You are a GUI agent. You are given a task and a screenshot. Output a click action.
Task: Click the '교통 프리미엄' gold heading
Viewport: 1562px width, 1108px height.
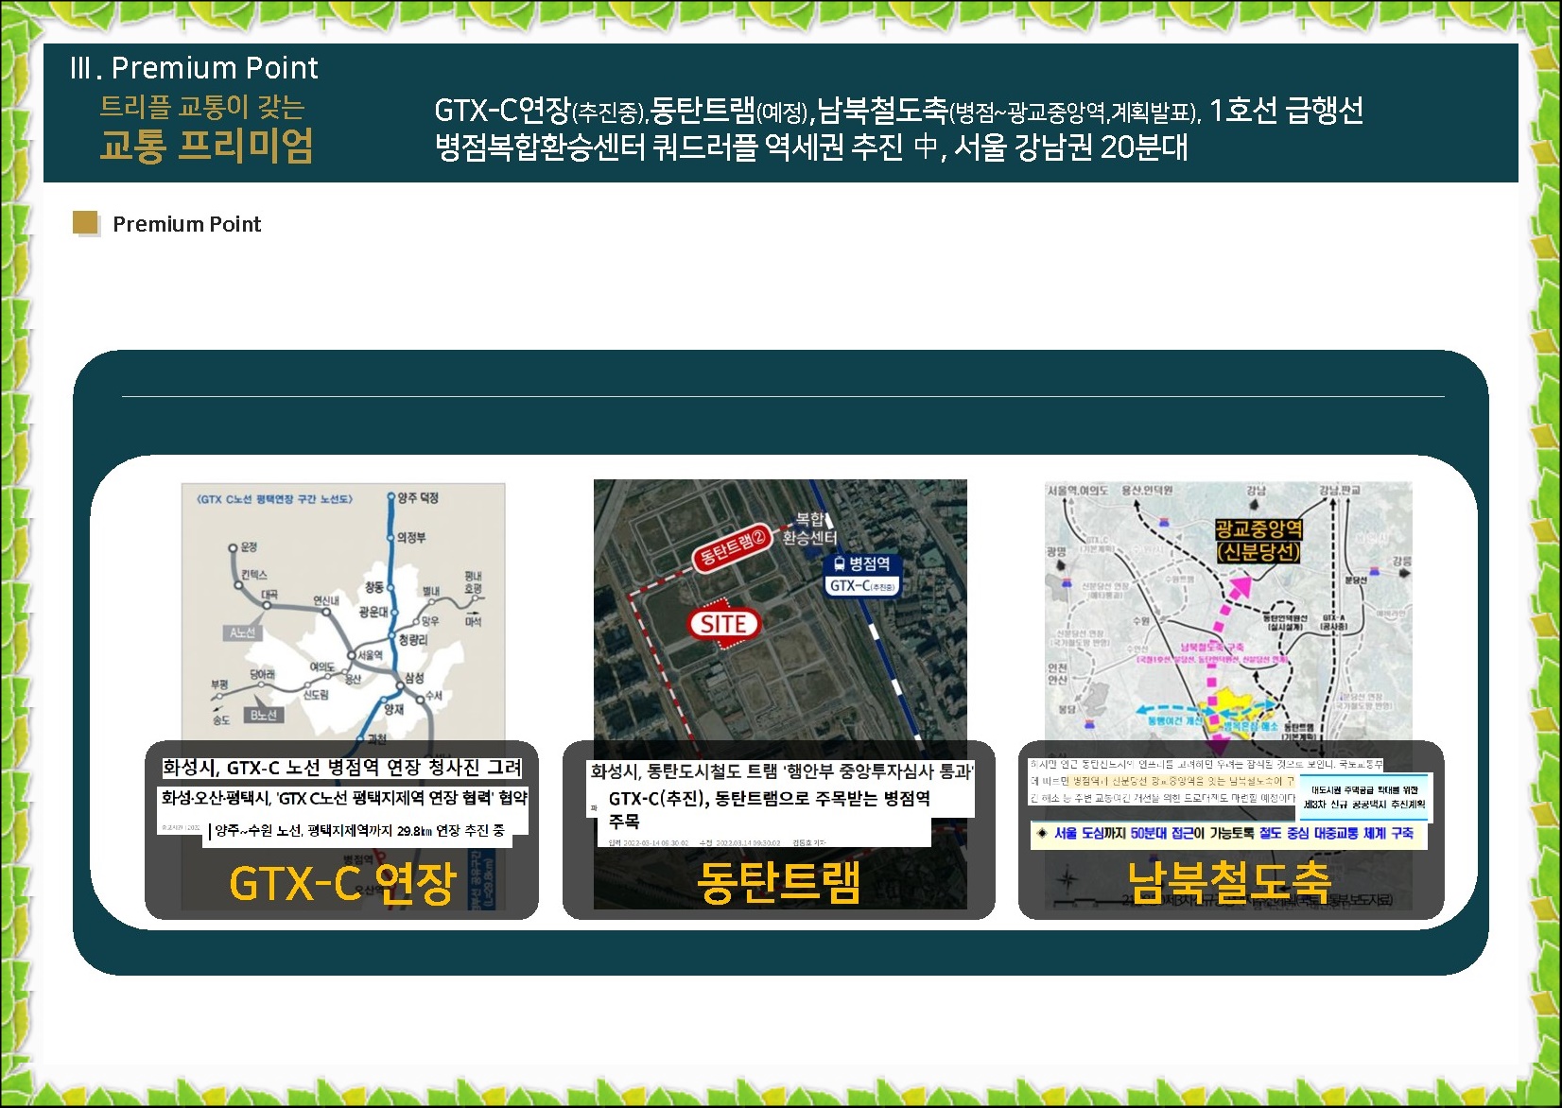click(206, 147)
